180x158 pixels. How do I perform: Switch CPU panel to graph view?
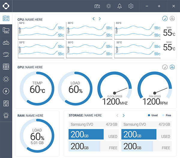172,19
